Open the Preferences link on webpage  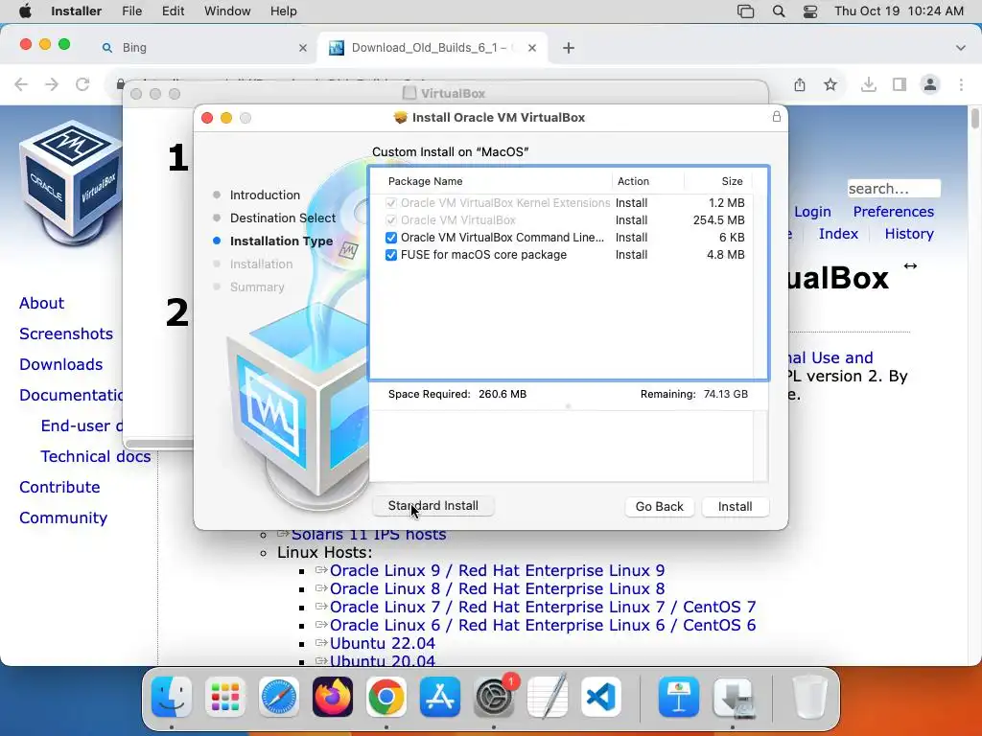coord(893,212)
